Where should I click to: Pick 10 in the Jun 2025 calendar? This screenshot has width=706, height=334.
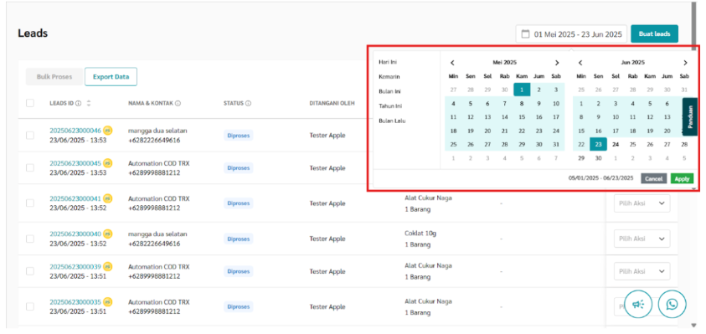pyautogui.click(x=616, y=117)
